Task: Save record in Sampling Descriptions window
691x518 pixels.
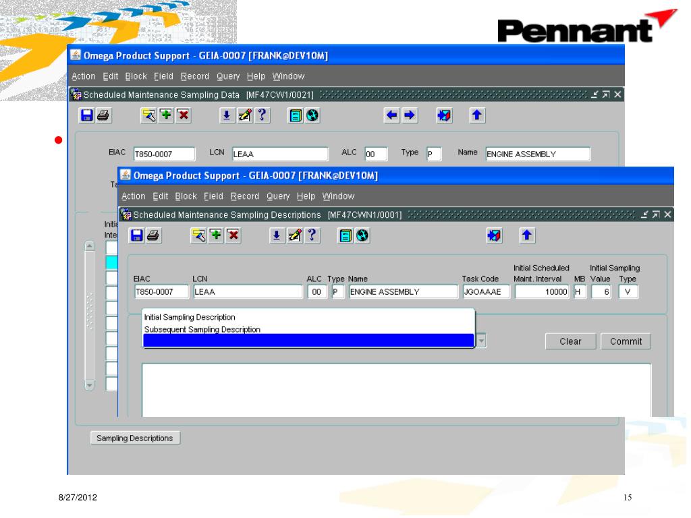Action: click(x=136, y=235)
